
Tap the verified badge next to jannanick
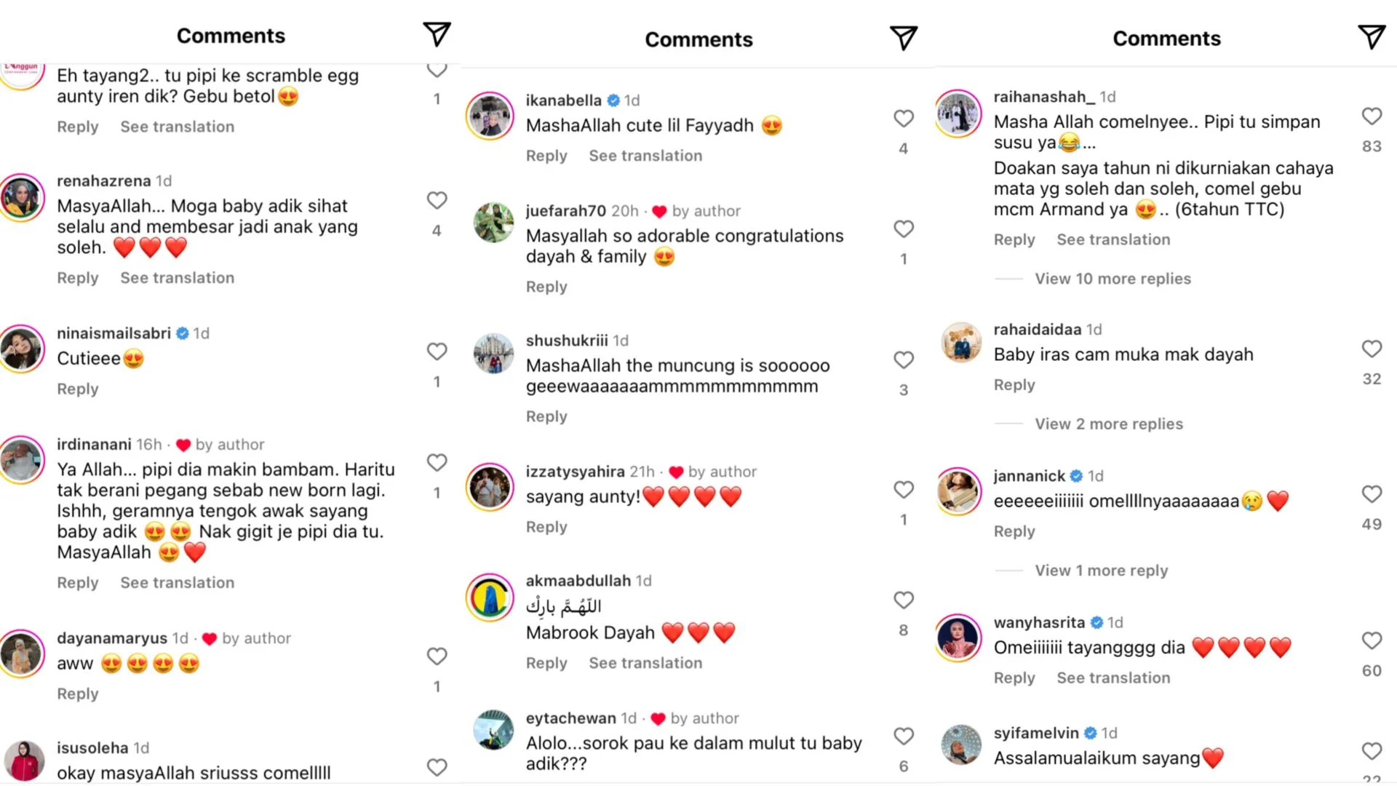[x=1077, y=476]
